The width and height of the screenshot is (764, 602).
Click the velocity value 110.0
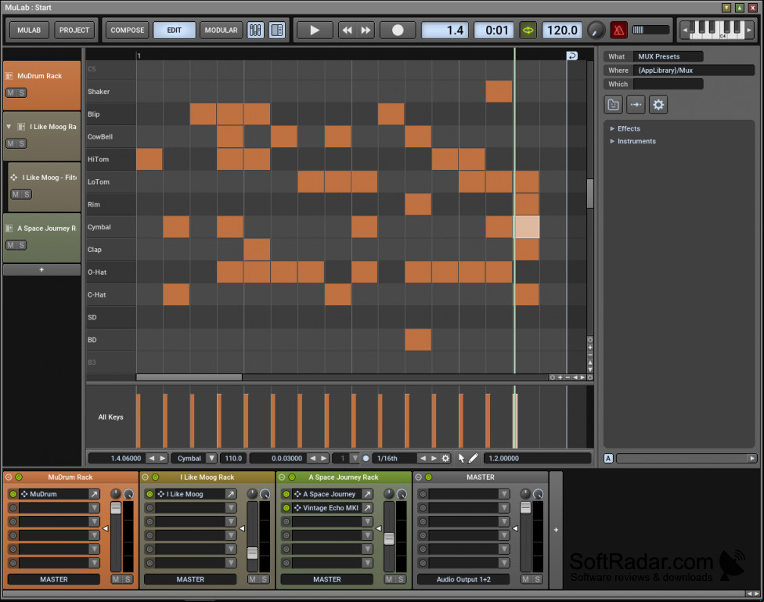(233, 458)
